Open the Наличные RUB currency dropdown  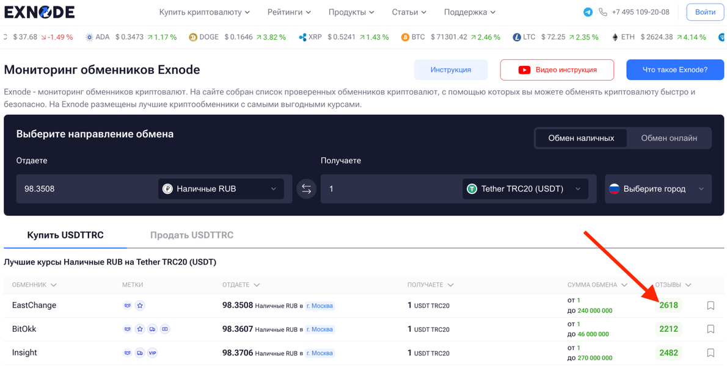tap(221, 188)
